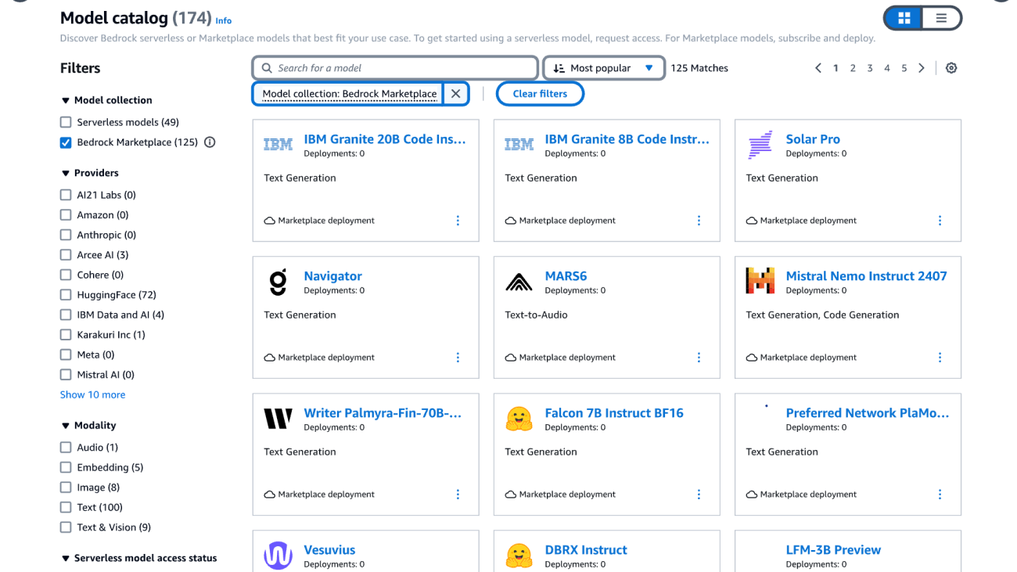The image size is (1017, 572).
Task: Check the Arcee AI provider filter
Action: [66, 255]
